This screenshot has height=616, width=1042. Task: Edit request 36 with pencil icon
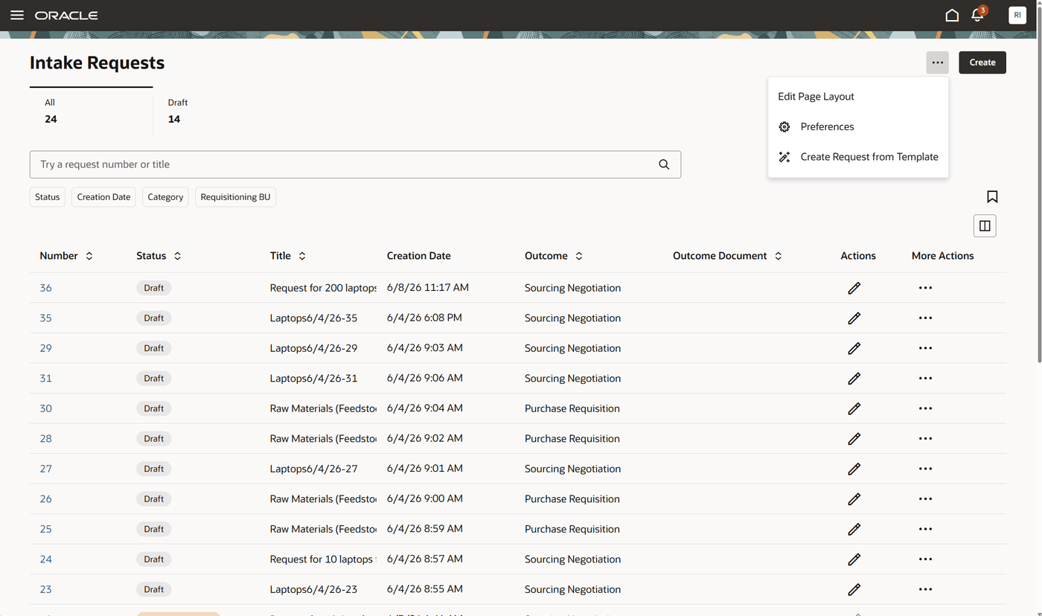pyautogui.click(x=854, y=288)
